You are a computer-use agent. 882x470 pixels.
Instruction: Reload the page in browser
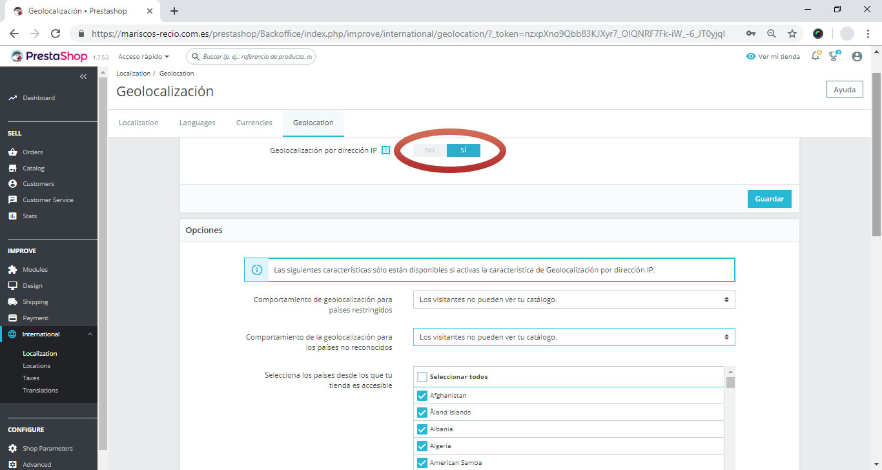[x=56, y=34]
